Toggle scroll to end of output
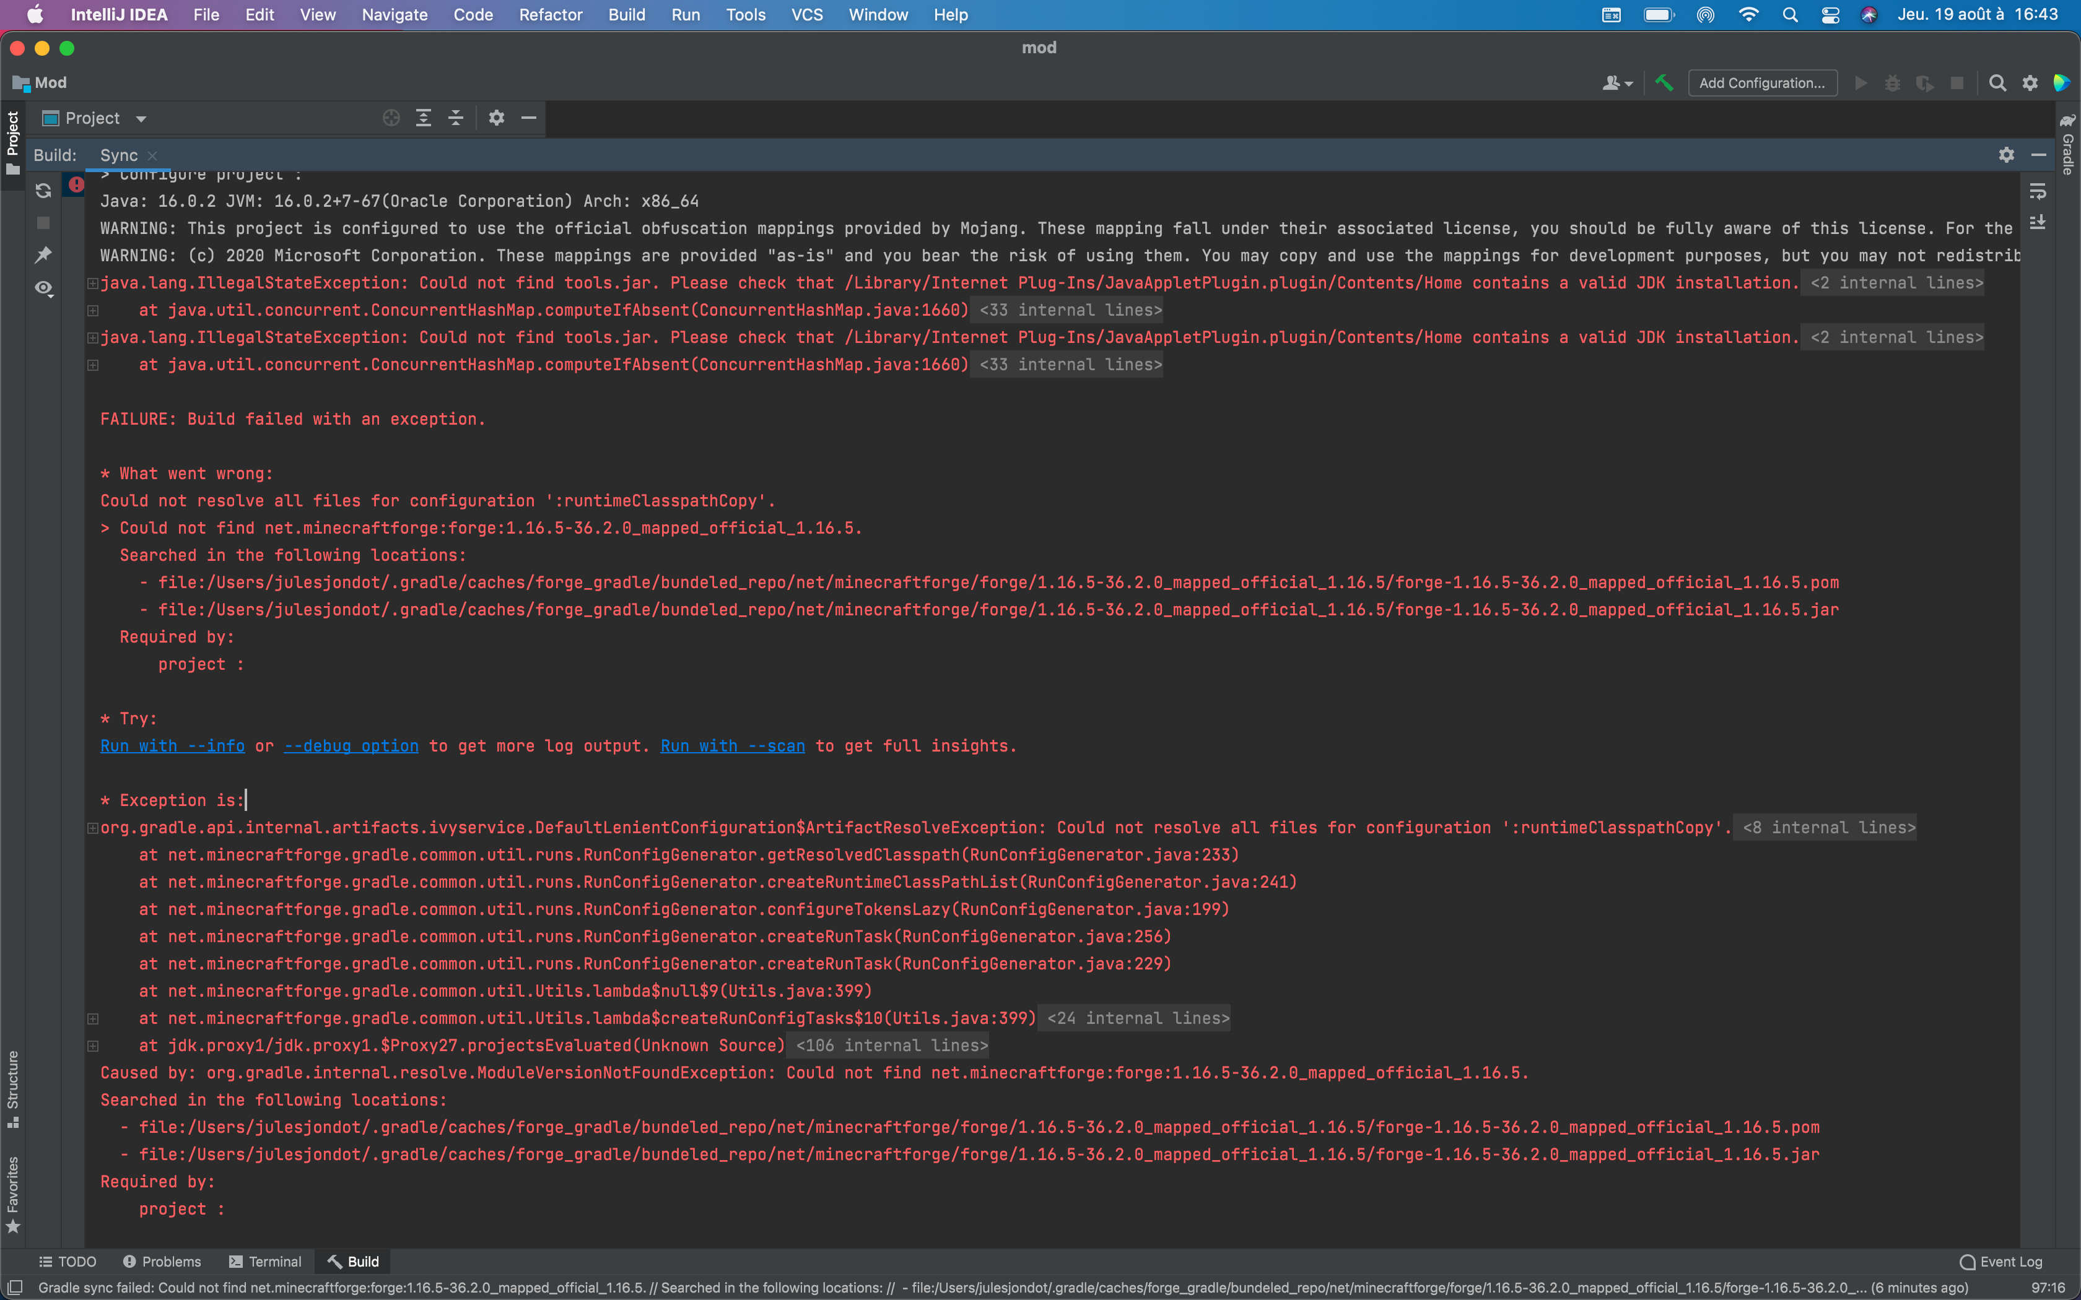The image size is (2081, 1300). tap(2037, 223)
